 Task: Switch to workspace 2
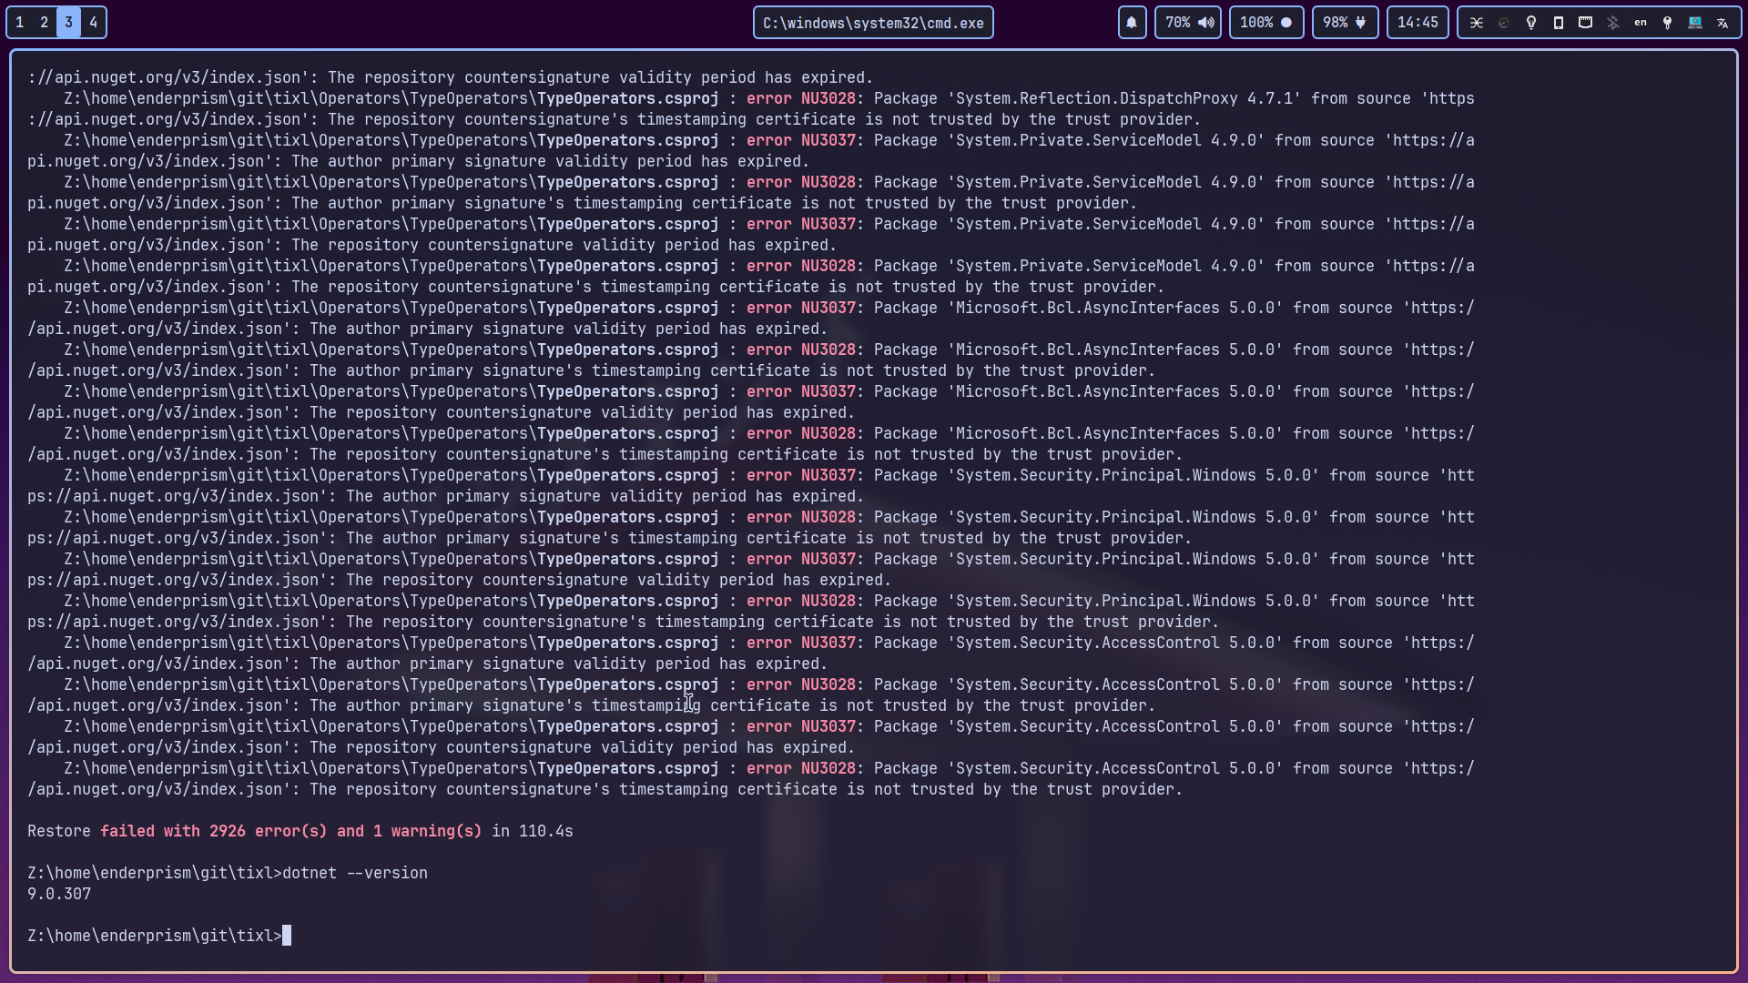pos(44,23)
